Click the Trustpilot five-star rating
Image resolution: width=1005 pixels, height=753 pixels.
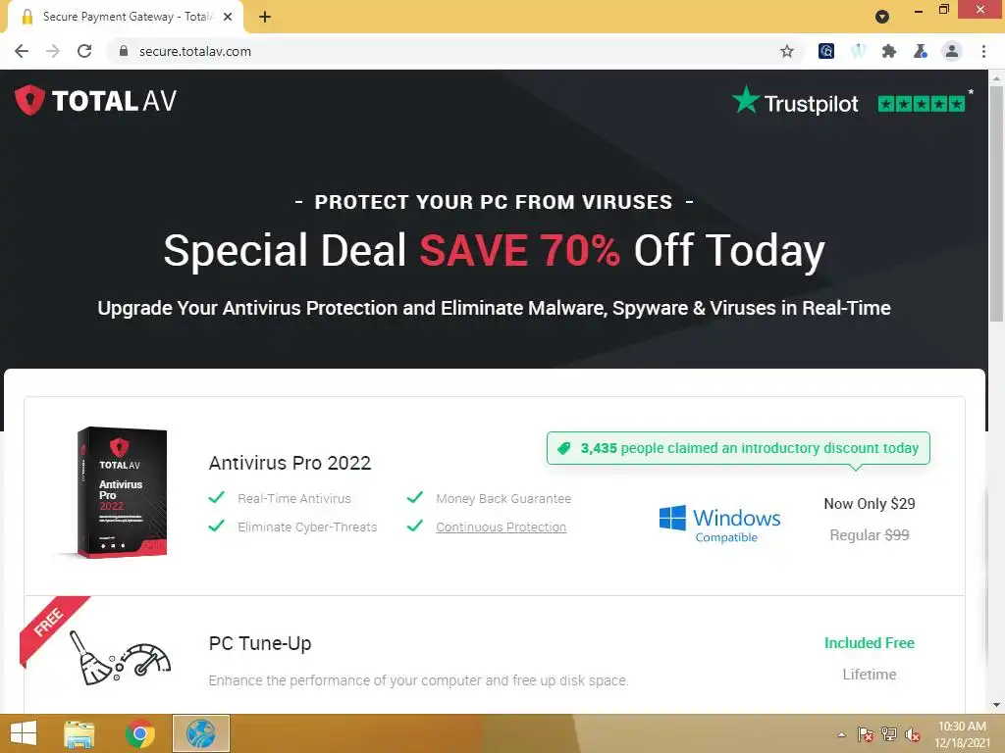pos(921,104)
